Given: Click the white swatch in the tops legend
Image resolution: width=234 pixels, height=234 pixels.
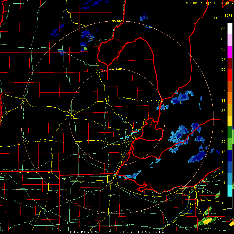Looking at the screenshot, I should 230,29.
